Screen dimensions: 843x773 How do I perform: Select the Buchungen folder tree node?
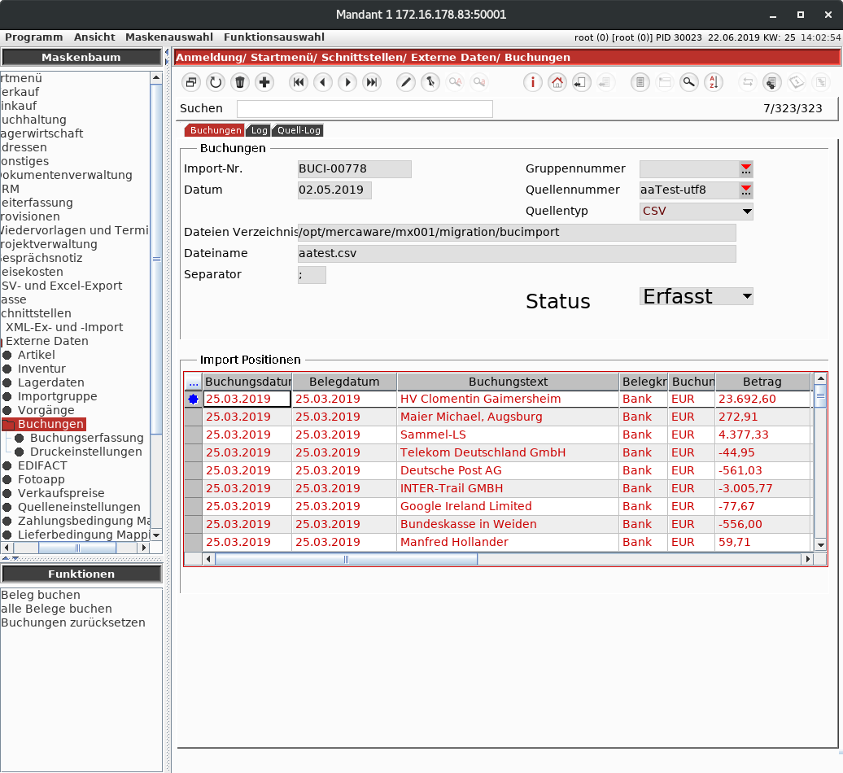[x=50, y=424]
